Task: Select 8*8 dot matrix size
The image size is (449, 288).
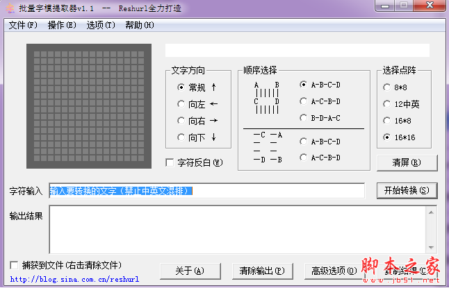Action: click(387, 87)
